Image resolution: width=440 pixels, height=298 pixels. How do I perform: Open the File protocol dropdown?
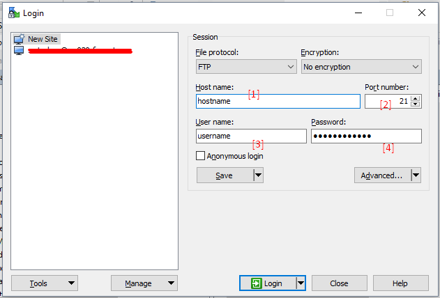point(246,67)
